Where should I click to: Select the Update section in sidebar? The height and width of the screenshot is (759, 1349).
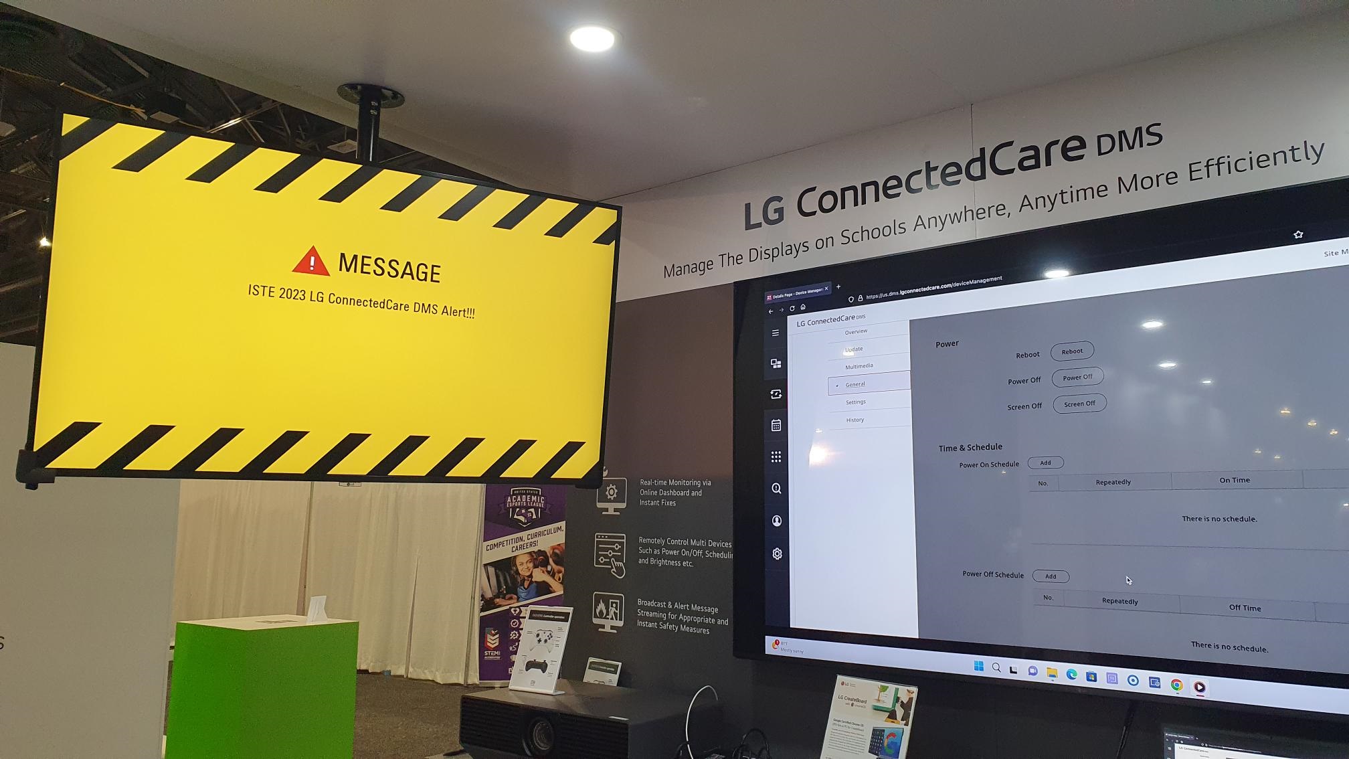coord(853,349)
